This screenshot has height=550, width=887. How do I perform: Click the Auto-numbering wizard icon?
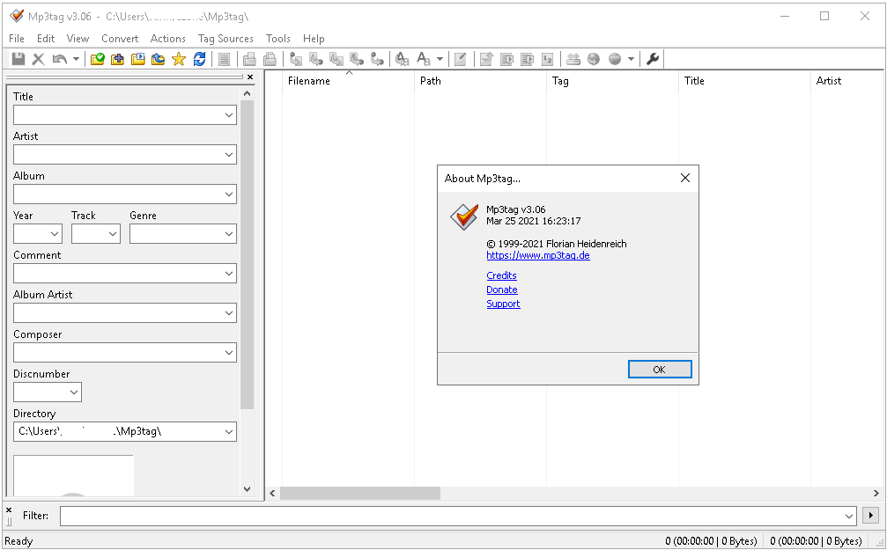pyautogui.click(x=548, y=59)
